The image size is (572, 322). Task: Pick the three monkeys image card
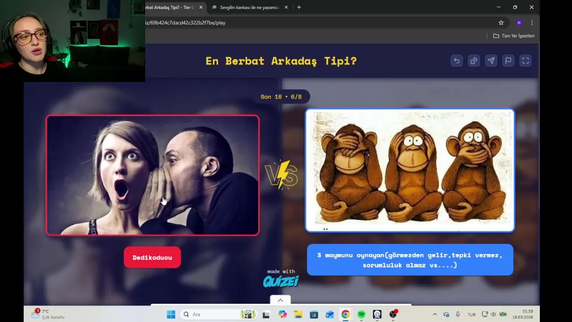pos(410,170)
